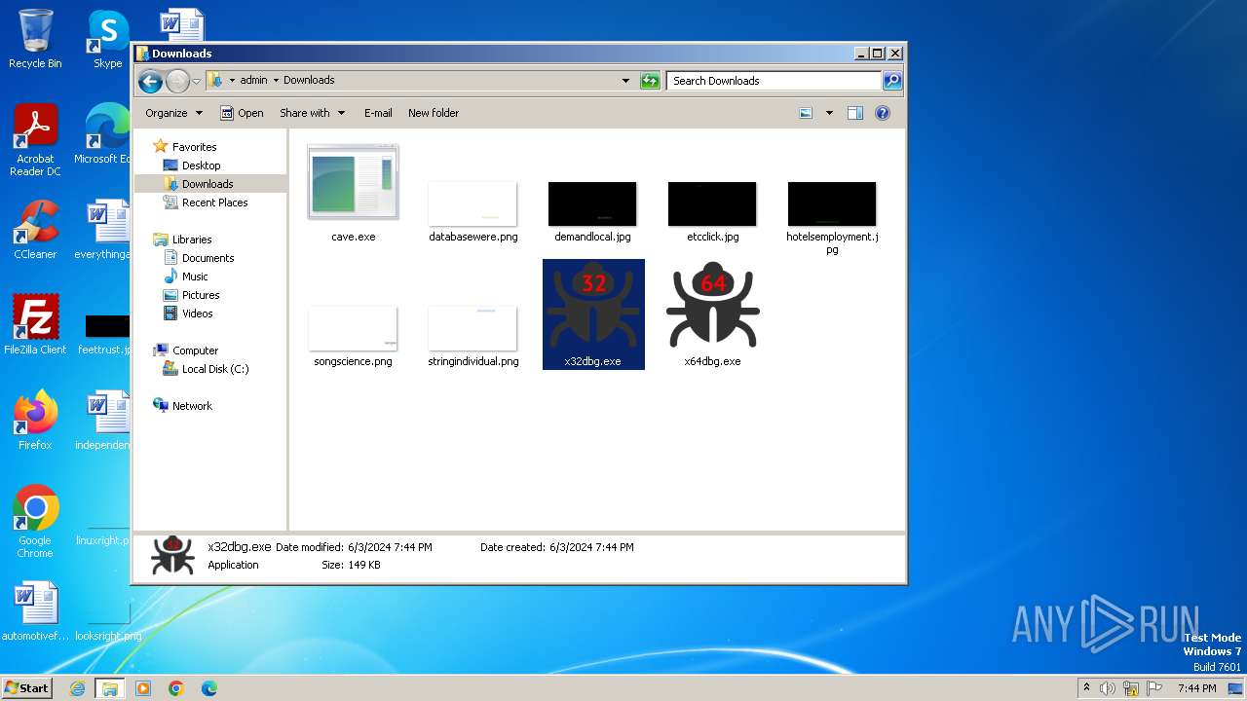Viewport: 1247px width, 701px height.
Task: Show hidden tray icons arrow
Action: click(1086, 688)
